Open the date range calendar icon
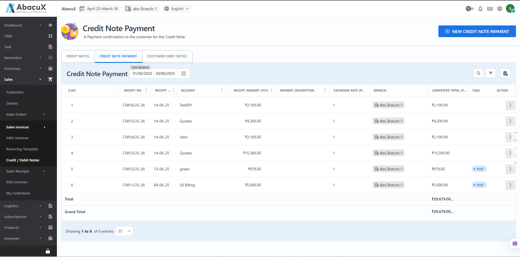Image resolution: width=520 pixels, height=257 pixels. point(184,74)
